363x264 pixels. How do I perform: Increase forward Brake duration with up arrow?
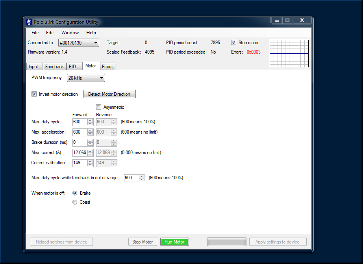click(90, 141)
